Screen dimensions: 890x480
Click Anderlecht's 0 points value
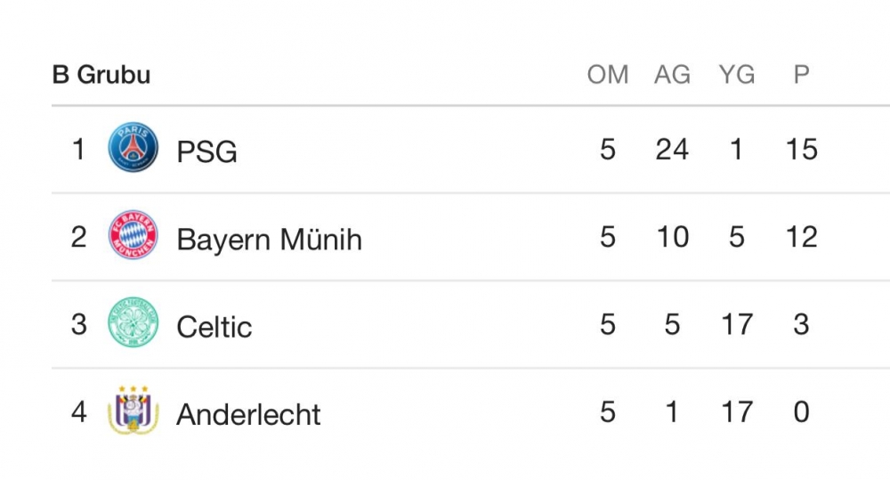pos(801,412)
